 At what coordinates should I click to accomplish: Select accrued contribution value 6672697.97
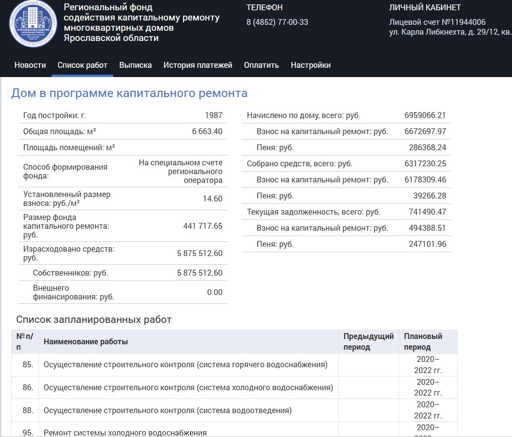point(425,132)
